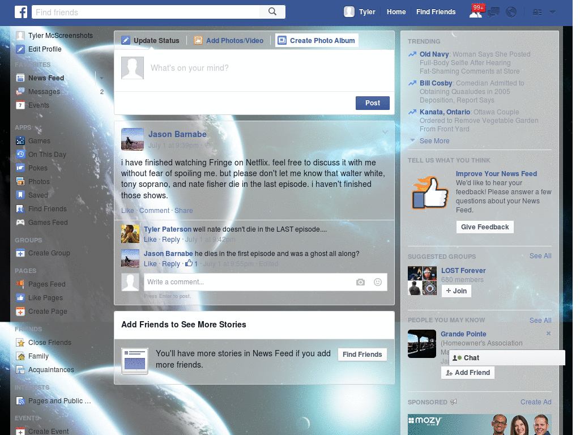Open LOST Forever group thumbnail
Screen dimensions: 580x435
[x=422, y=281]
